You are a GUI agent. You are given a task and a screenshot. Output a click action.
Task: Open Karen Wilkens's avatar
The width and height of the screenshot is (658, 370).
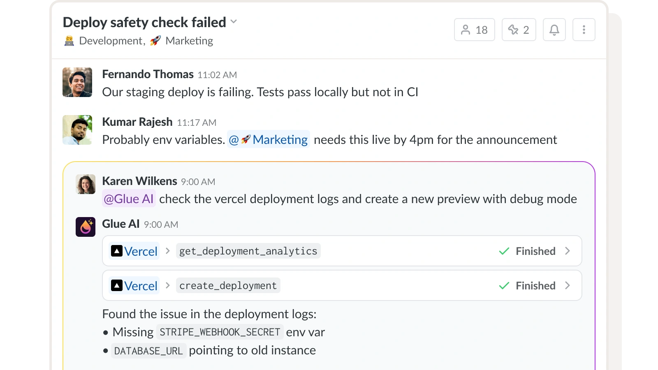coord(86,184)
